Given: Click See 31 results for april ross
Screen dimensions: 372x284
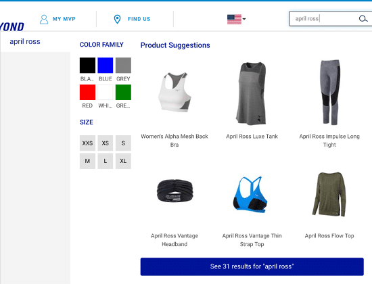Looking at the screenshot, I should click(x=252, y=266).
